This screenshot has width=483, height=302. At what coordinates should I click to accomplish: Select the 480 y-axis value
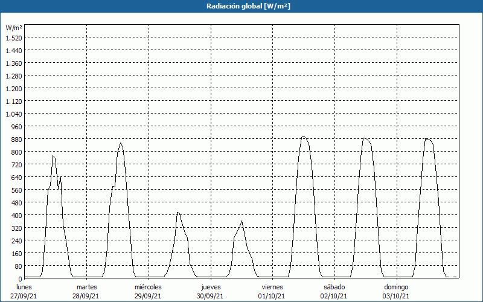point(17,203)
